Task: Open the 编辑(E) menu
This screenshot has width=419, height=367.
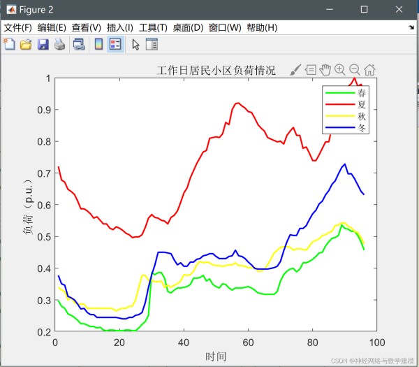Action: pos(52,27)
